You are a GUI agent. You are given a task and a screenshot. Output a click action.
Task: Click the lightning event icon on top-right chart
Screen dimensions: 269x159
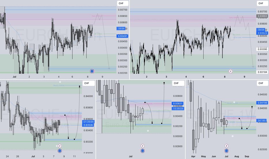tap(231, 71)
